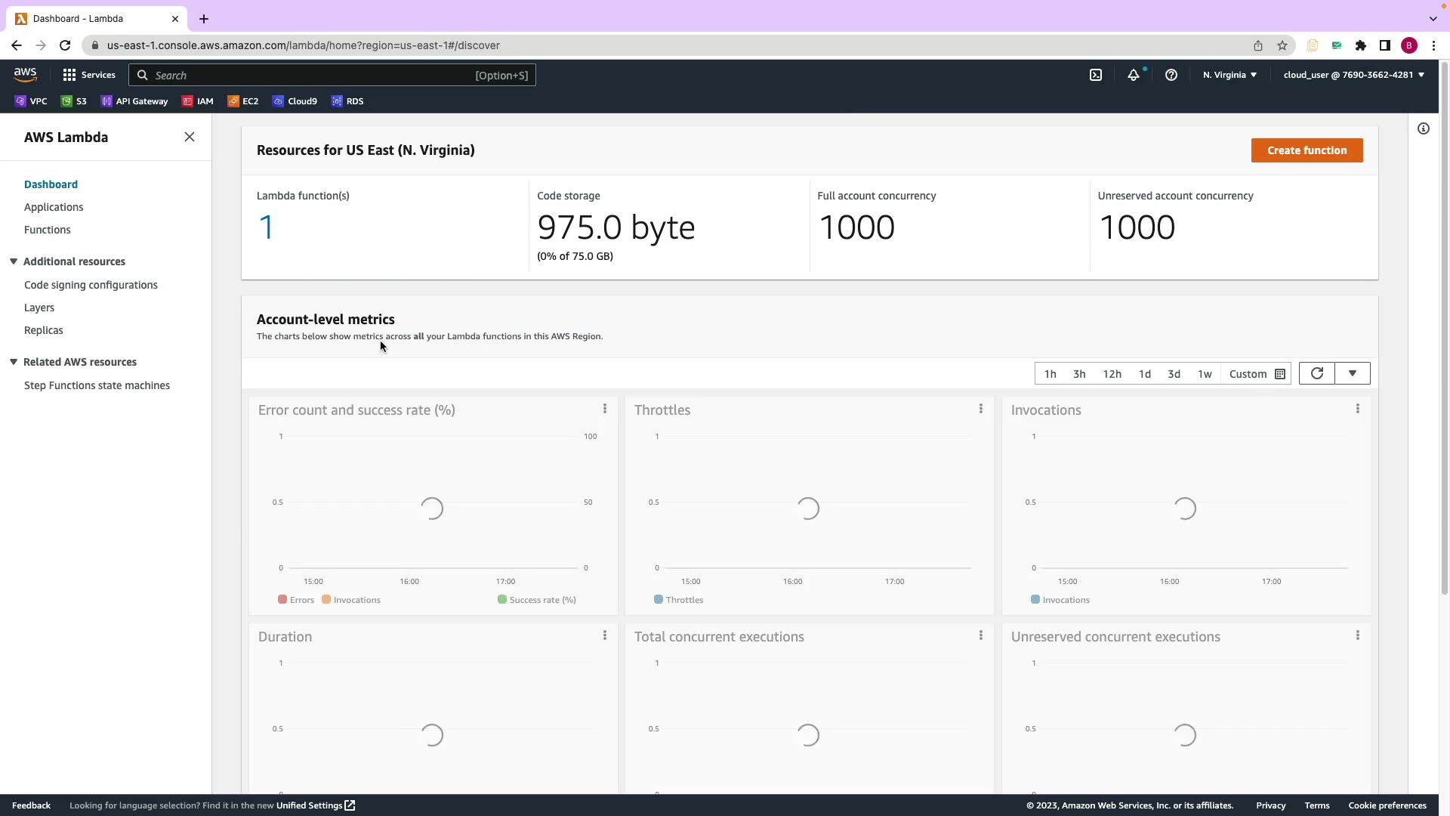Open the Invocations chart options menu
Viewport: 1450px width, 816px height.
click(1357, 409)
